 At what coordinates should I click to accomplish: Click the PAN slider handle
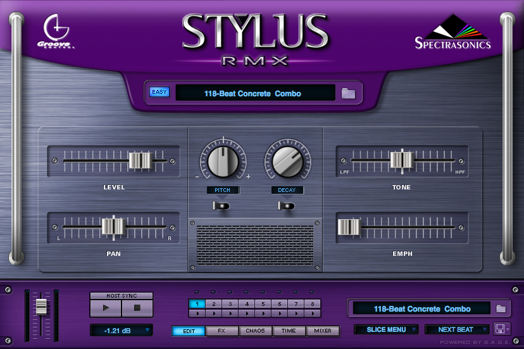pyautogui.click(x=113, y=227)
